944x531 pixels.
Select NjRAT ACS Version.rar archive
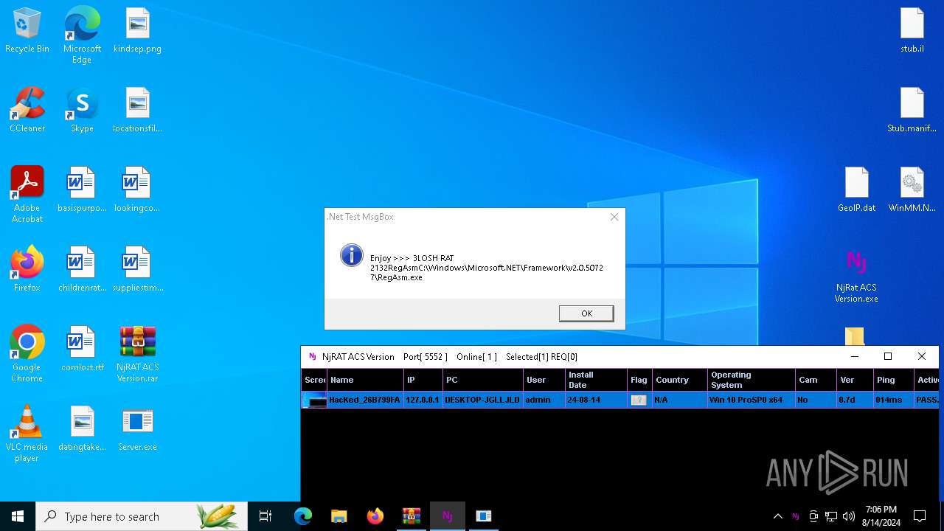[x=137, y=354]
